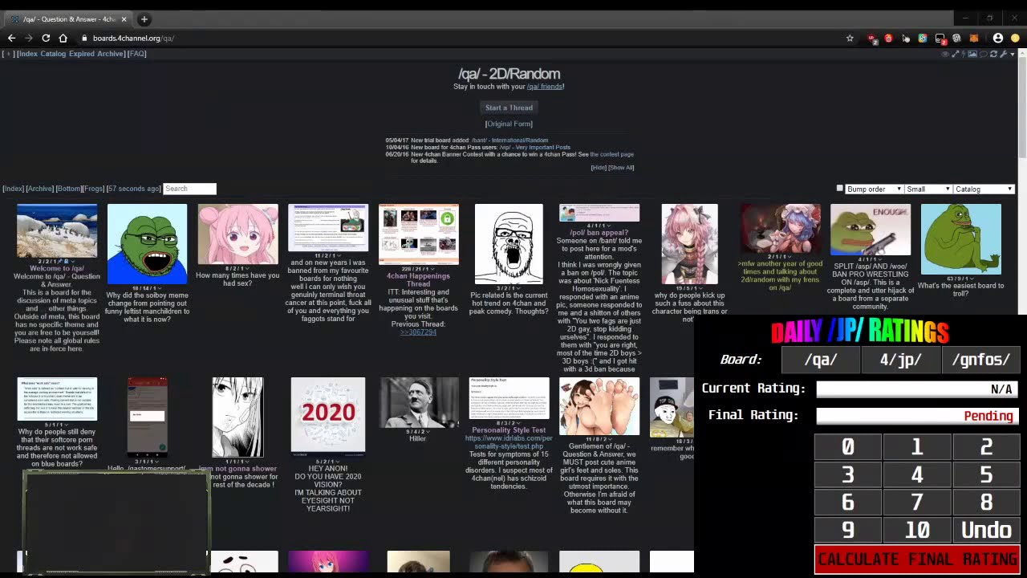Click the 0 rating keypad button

[847, 447]
